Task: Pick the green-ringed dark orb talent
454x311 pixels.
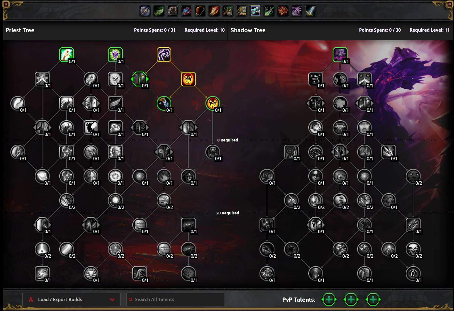Action: click(x=164, y=103)
